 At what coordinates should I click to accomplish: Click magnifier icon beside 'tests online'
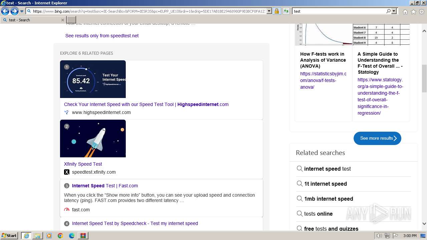[300, 214]
